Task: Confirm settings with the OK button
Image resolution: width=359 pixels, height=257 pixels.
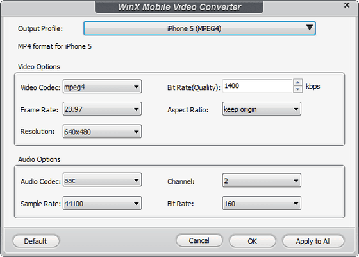Action: pyautogui.click(x=253, y=241)
